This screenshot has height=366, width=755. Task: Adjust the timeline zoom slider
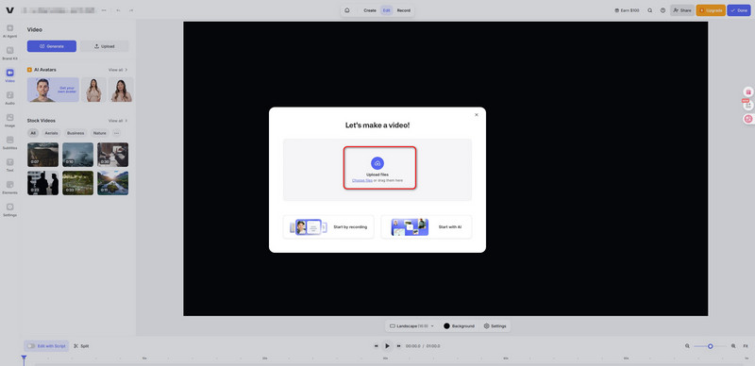(711, 346)
